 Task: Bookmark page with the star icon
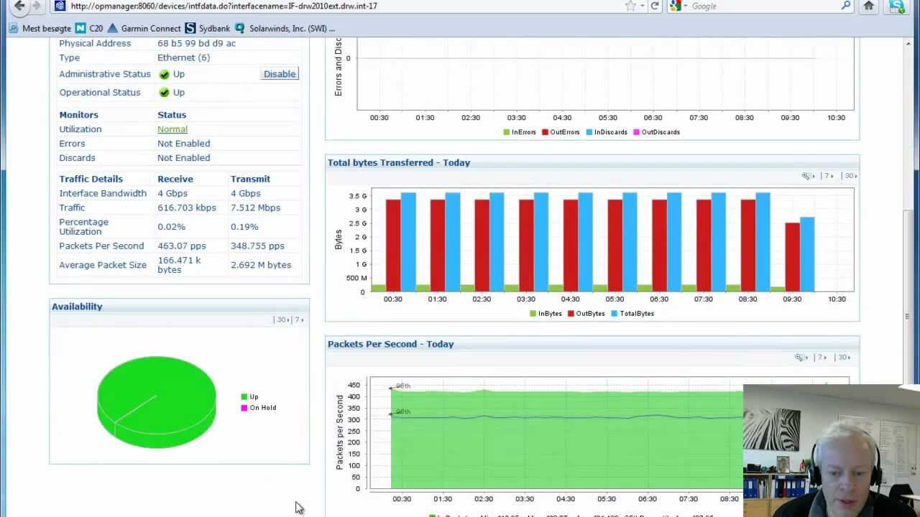pyautogui.click(x=630, y=6)
